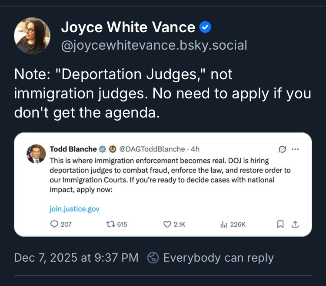Viewport: 326px width, 286px height.
Task: Click the @joycewhitevance.bsky.social handle
Action: coord(154,45)
